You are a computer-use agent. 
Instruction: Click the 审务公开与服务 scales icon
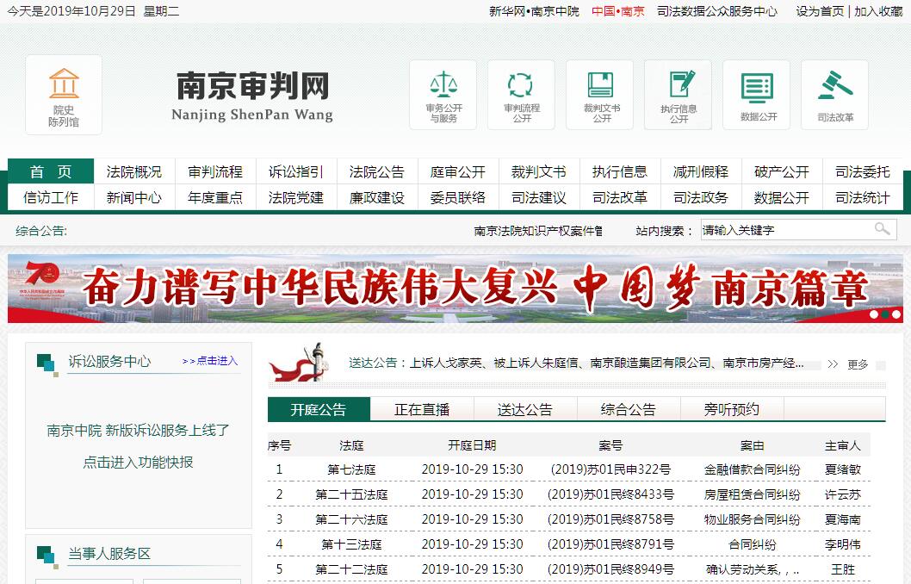click(x=444, y=94)
